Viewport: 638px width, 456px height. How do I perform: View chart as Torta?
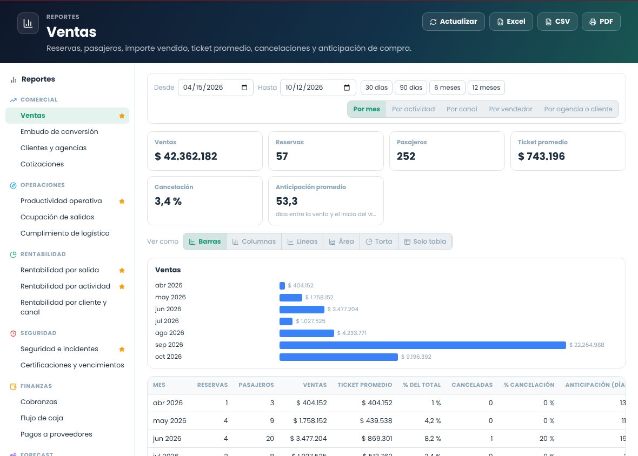click(x=379, y=242)
